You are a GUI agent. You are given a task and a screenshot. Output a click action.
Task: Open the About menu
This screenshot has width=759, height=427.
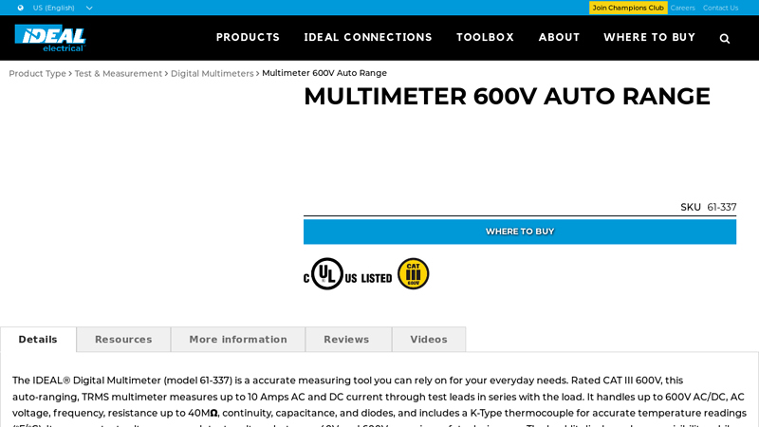coord(559,37)
